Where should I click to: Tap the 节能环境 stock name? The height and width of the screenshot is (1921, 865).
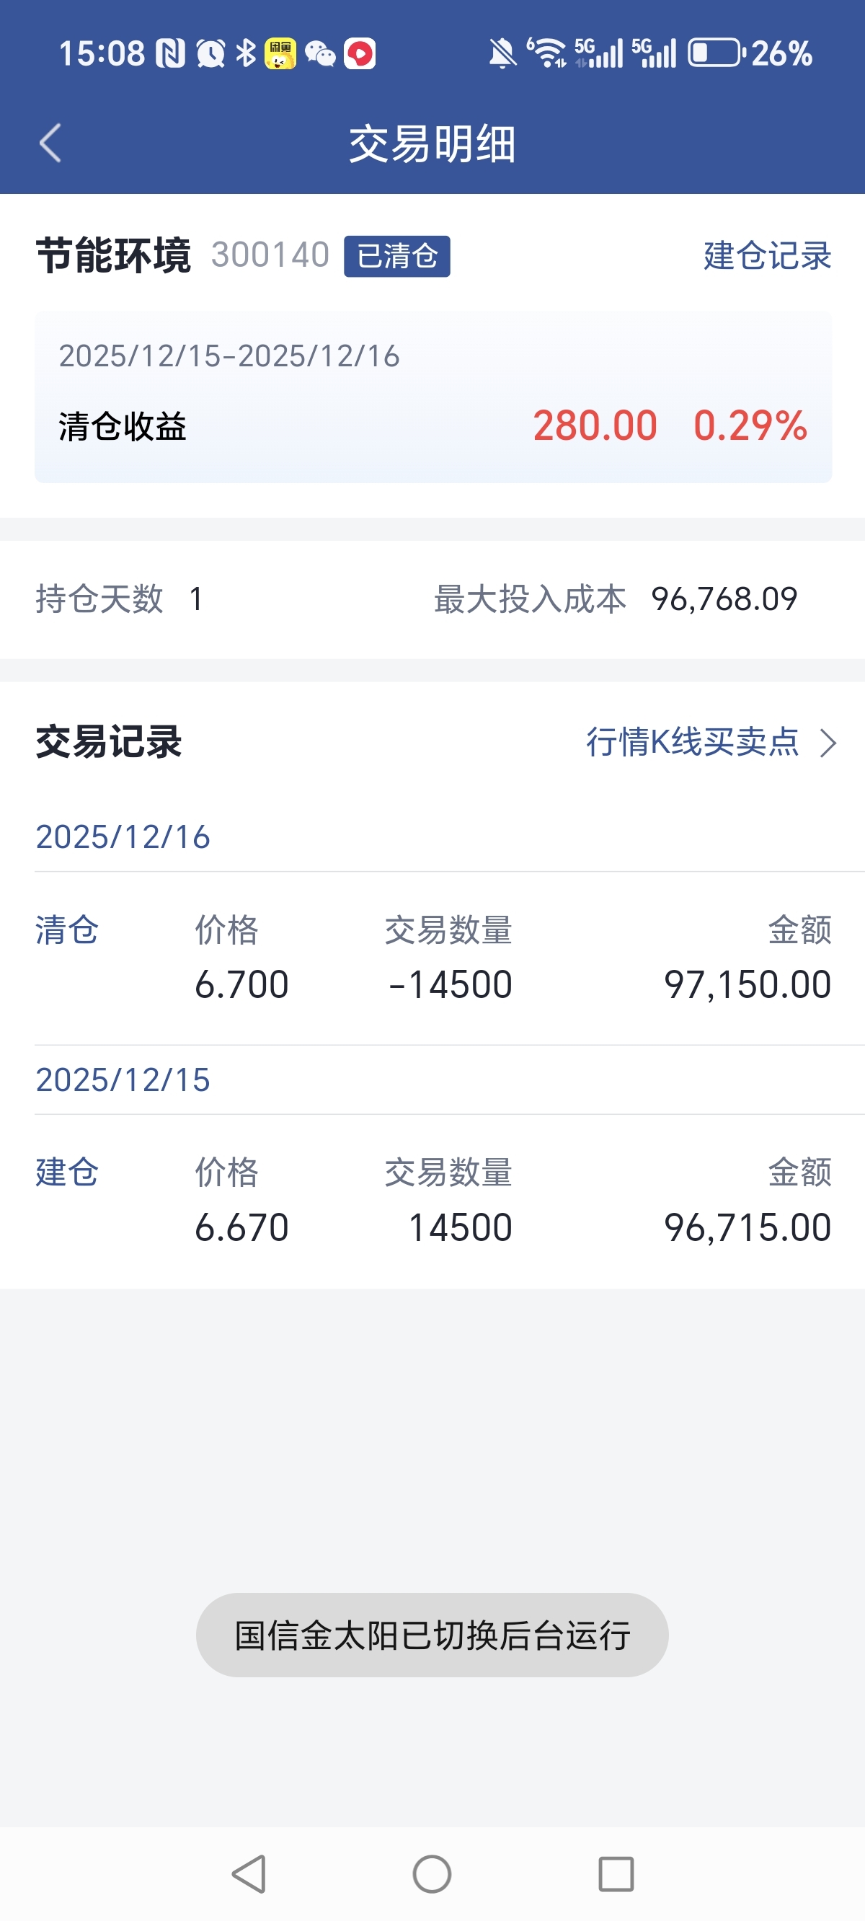[113, 256]
